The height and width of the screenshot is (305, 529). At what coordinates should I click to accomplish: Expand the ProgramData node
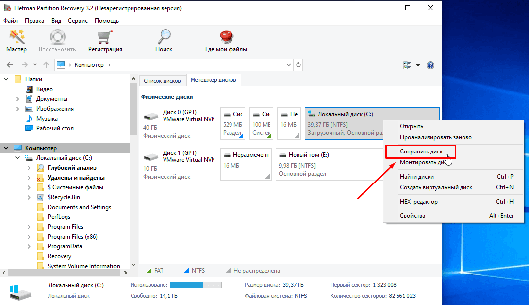[x=29, y=246]
